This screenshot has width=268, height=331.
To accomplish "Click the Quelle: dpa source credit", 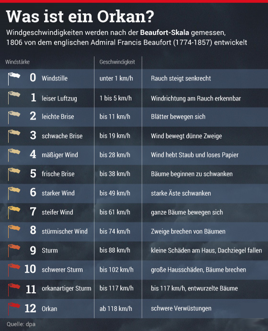I will (21, 324).
